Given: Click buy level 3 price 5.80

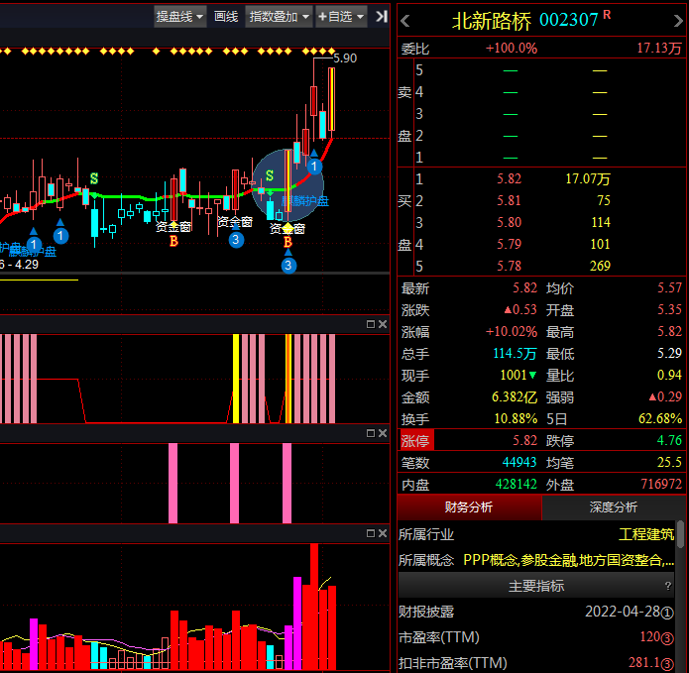Looking at the screenshot, I should tap(509, 222).
